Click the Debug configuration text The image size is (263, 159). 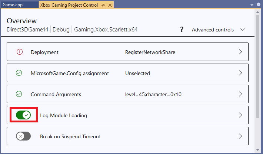[x=61, y=30]
